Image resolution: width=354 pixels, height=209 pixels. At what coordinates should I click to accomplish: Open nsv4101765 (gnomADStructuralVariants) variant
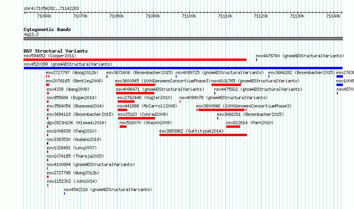click(256, 81)
